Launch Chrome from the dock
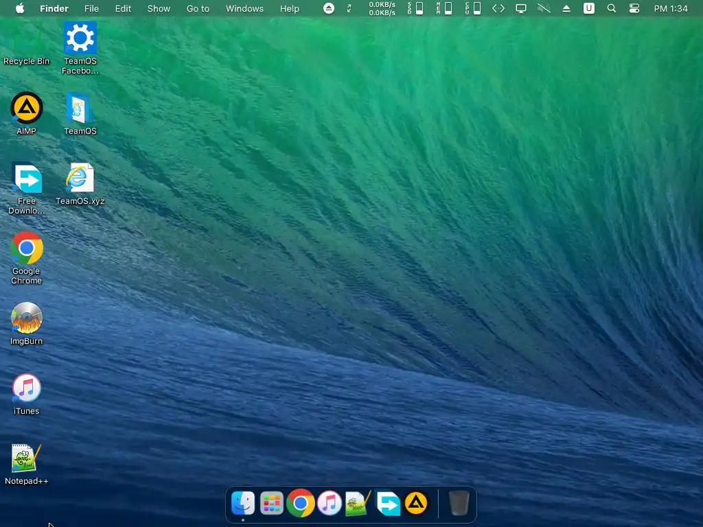The height and width of the screenshot is (527, 703). pos(301,503)
